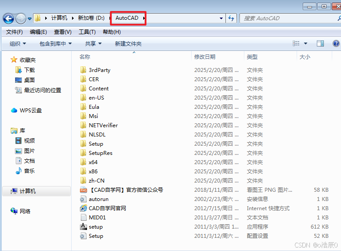Screen dimensions: 341x251
Task: Select 网络 in navigation pane
Action: click(x=25, y=211)
